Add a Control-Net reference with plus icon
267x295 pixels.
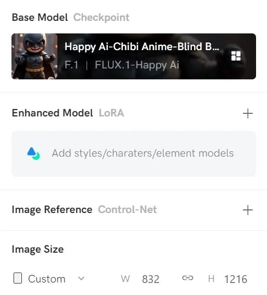click(x=248, y=210)
